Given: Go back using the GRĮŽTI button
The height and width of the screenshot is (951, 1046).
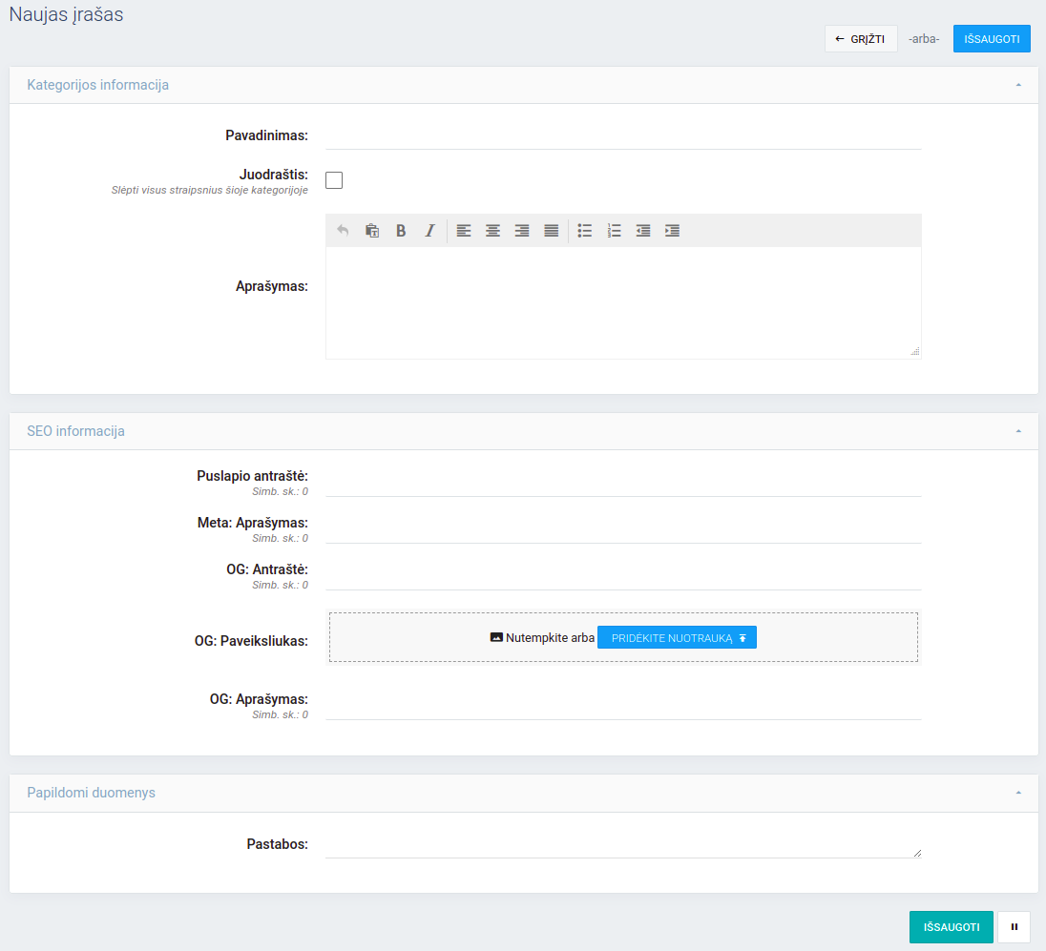Looking at the screenshot, I should (861, 39).
